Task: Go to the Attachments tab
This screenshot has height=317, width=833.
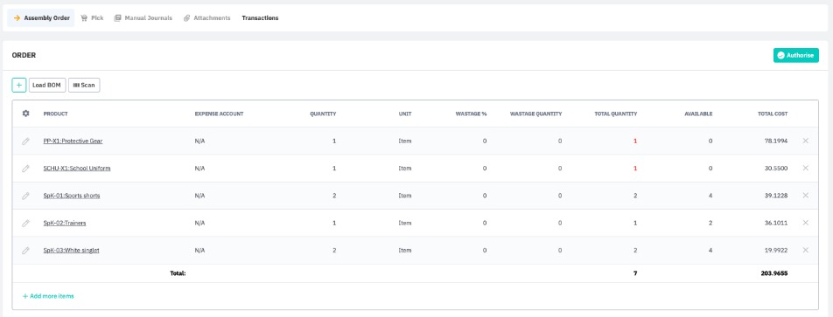Action: click(206, 18)
